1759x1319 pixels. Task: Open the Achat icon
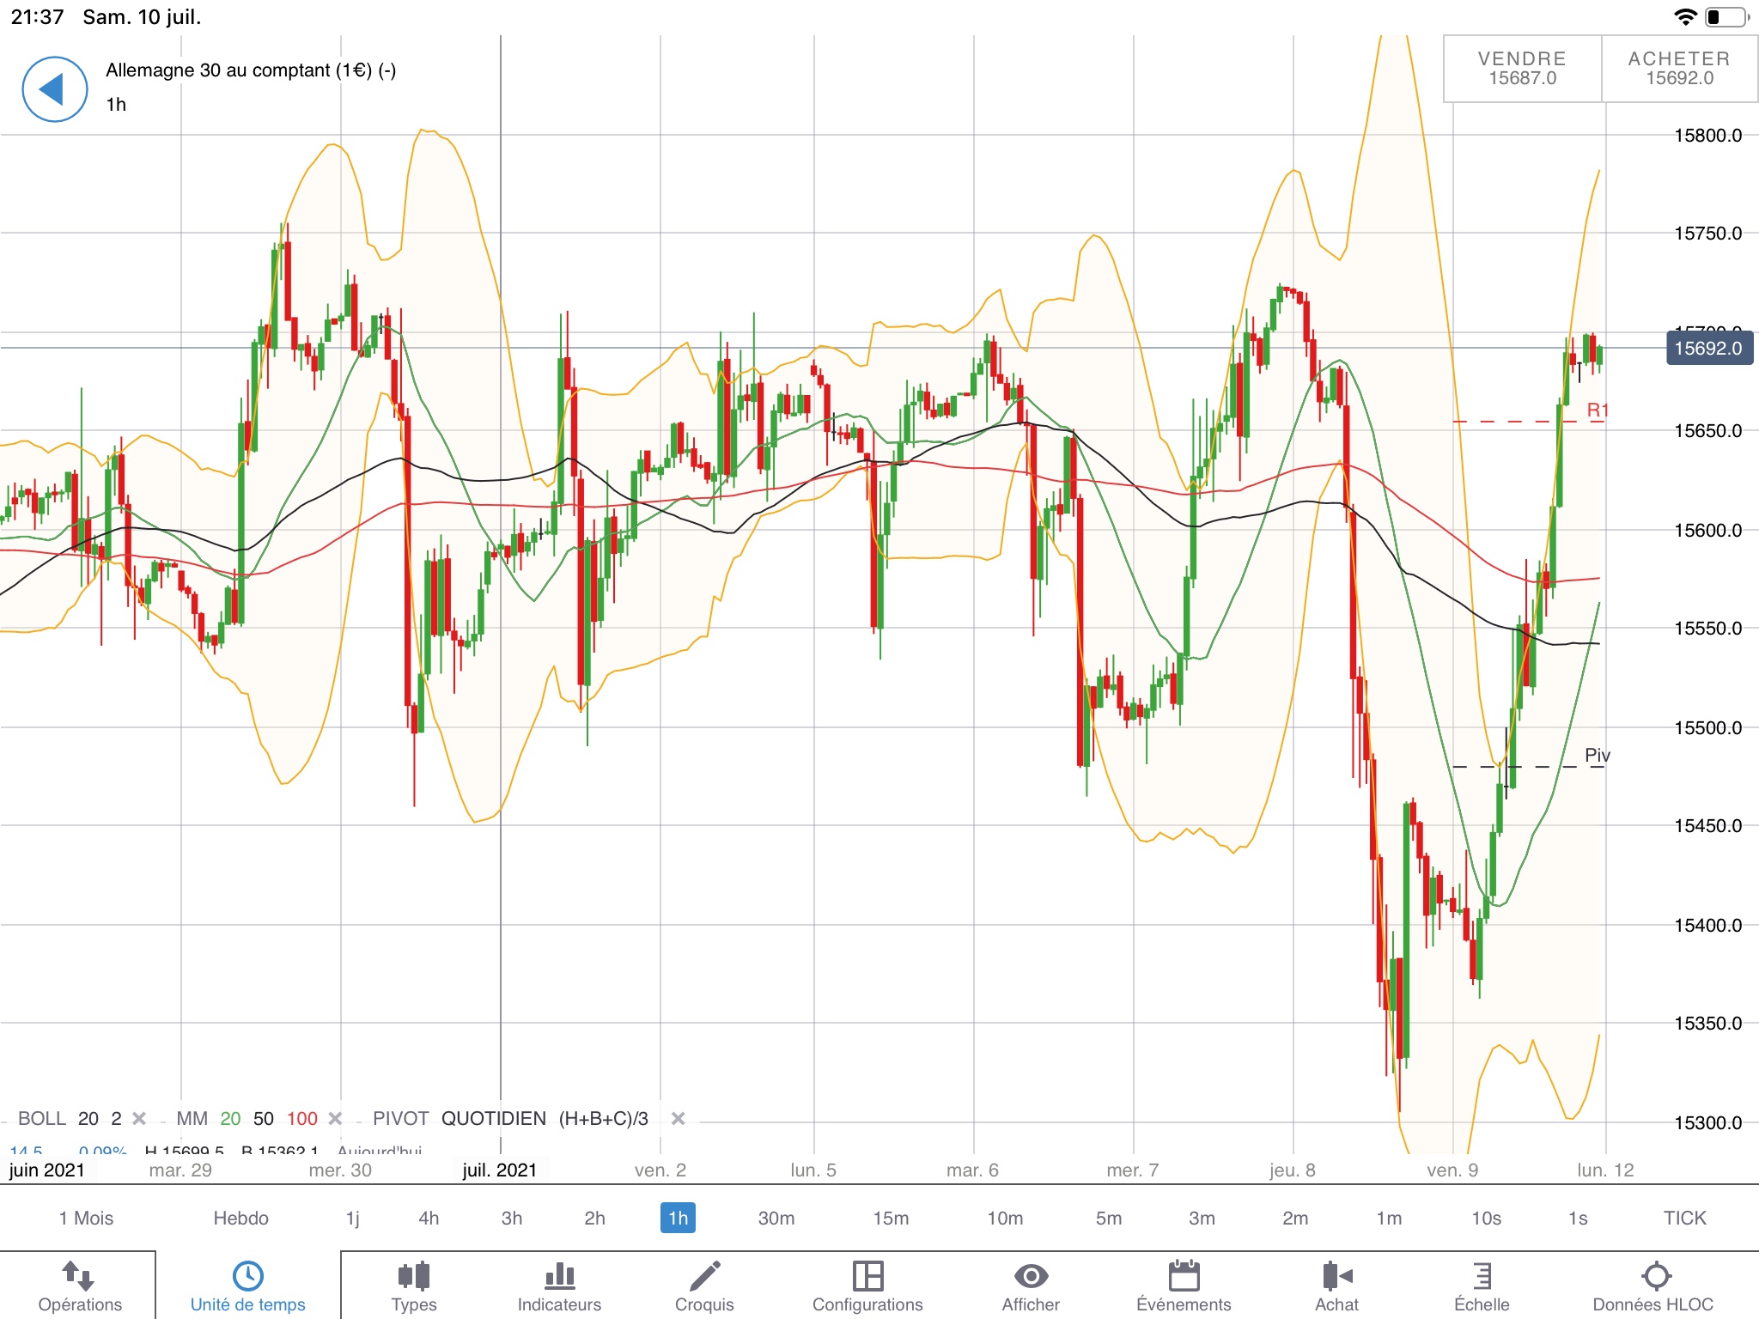click(x=1336, y=1276)
